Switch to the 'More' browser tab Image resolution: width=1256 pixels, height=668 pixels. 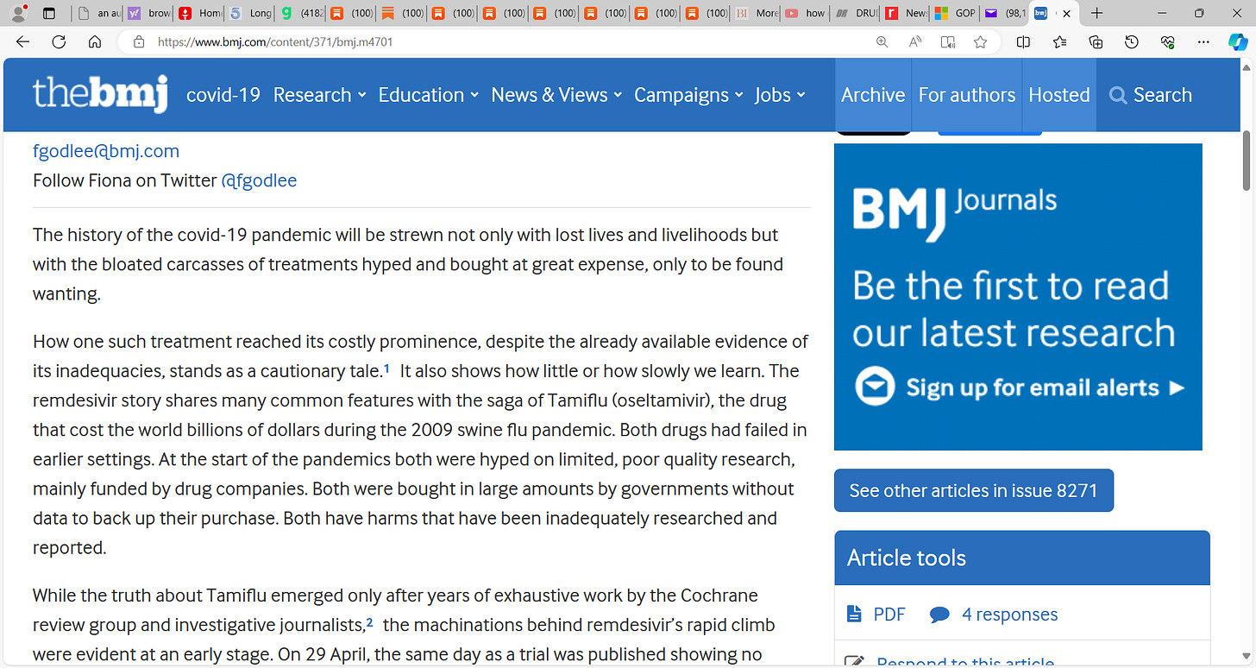click(754, 13)
